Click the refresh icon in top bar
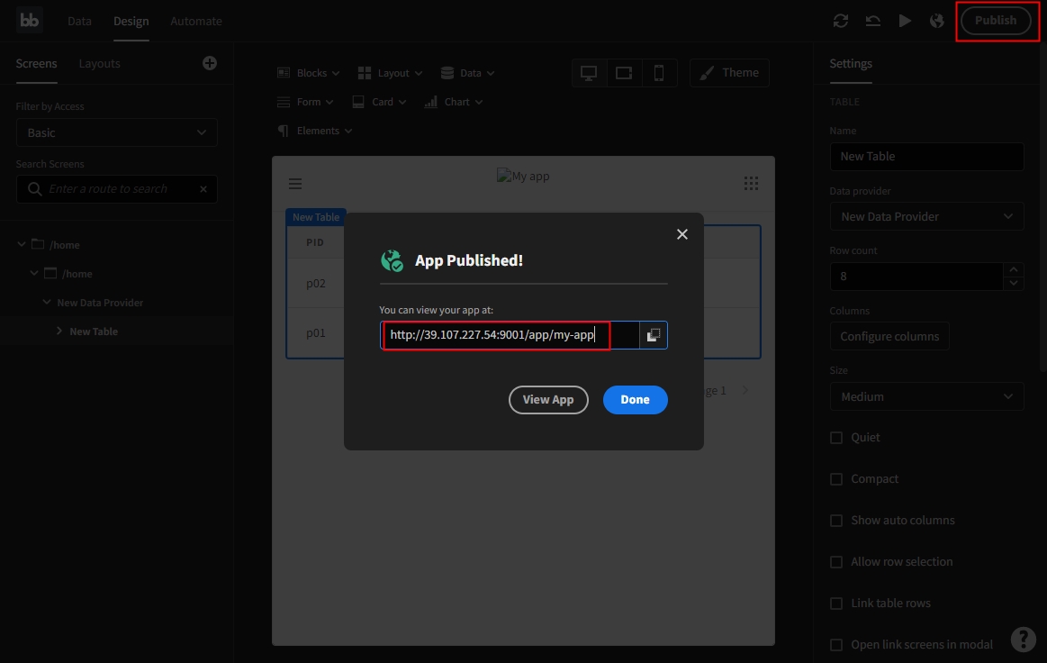The width and height of the screenshot is (1047, 663). pyautogui.click(x=841, y=21)
